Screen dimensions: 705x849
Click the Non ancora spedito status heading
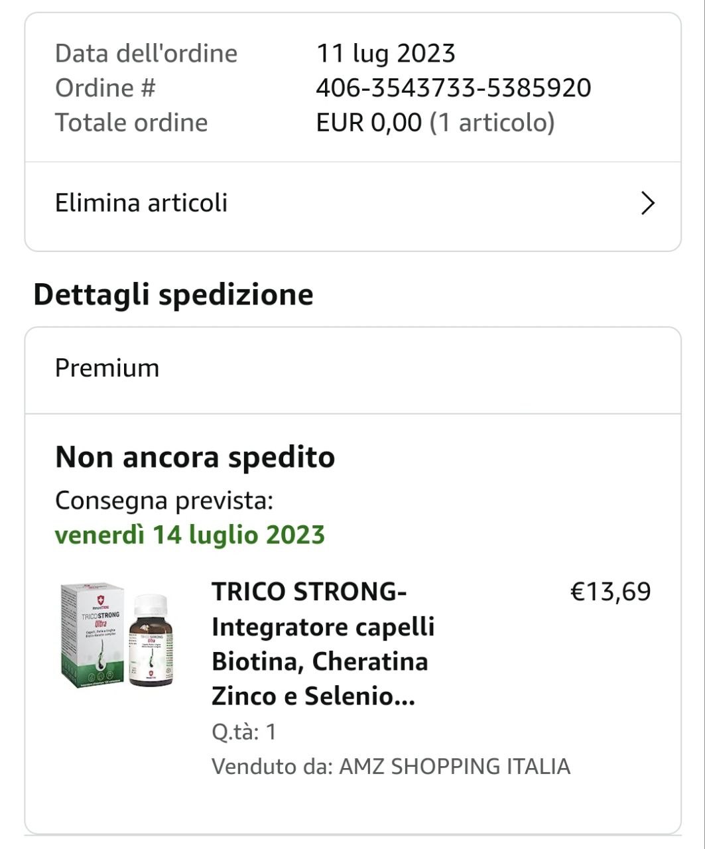[x=195, y=457]
